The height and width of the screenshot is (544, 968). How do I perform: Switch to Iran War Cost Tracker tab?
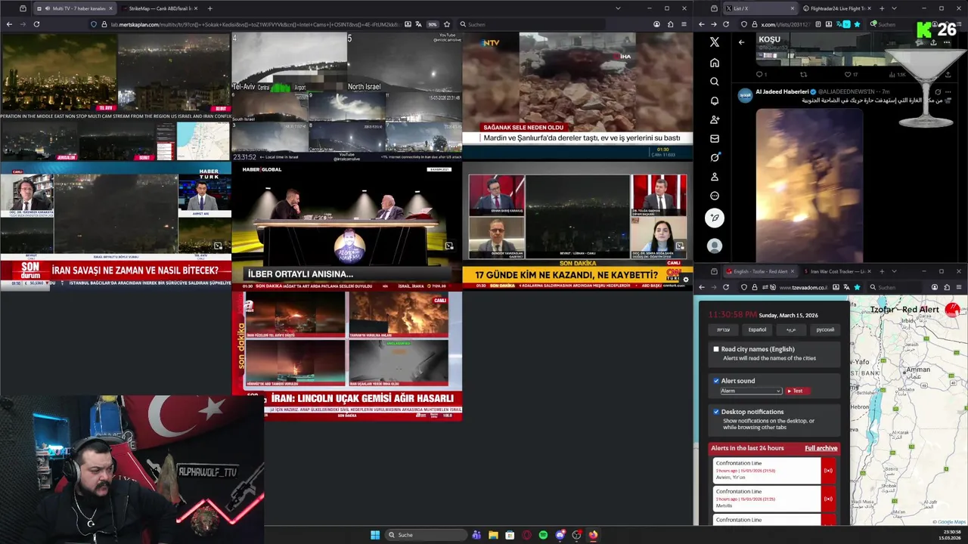point(836,271)
